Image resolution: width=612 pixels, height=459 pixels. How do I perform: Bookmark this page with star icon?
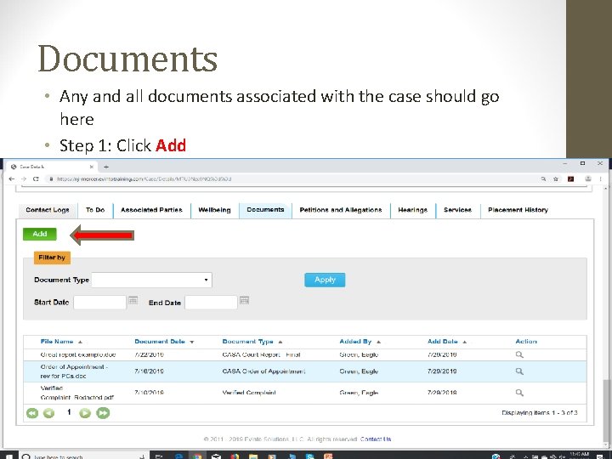[556, 178]
